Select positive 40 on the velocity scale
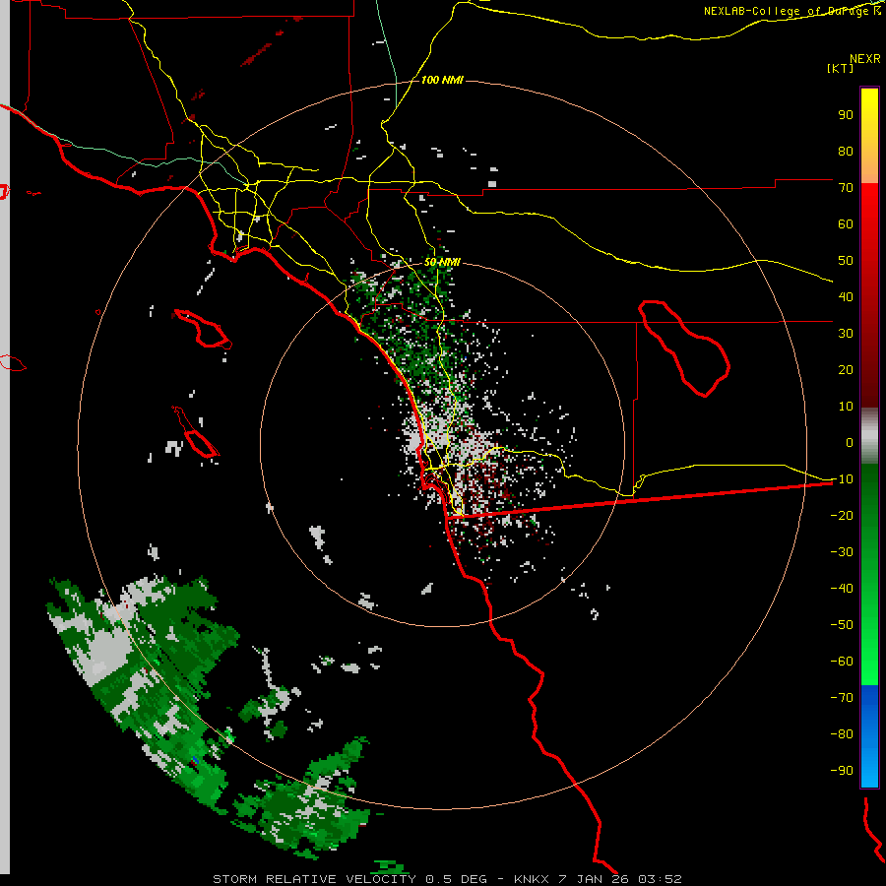Viewport: 886px width, 886px height. [846, 296]
